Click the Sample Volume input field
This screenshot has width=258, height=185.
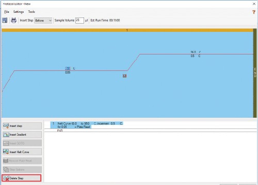pyautogui.click(x=79, y=21)
